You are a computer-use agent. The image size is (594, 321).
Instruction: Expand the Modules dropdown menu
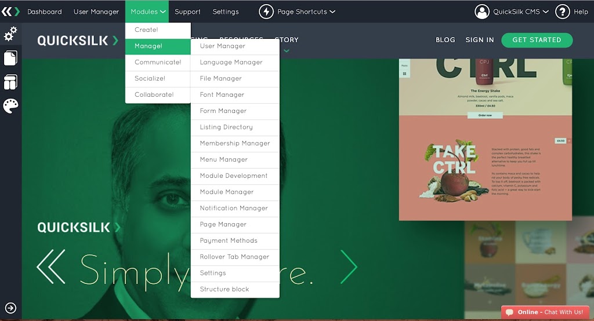pos(148,12)
